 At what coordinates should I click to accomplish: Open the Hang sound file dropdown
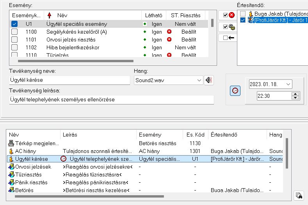pos(199,80)
